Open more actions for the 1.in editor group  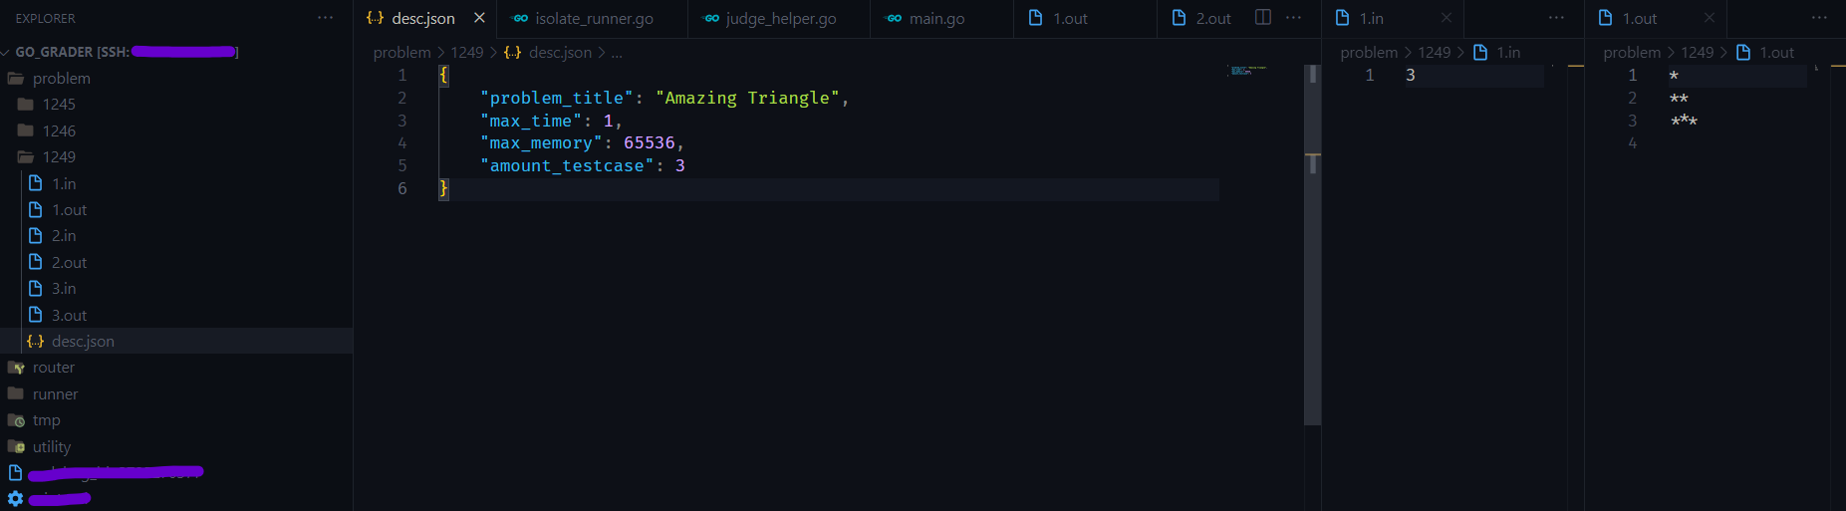(x=1556, y=18)
